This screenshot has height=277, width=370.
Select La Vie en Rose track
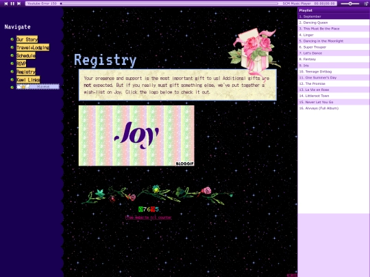[x=334, y=90]
